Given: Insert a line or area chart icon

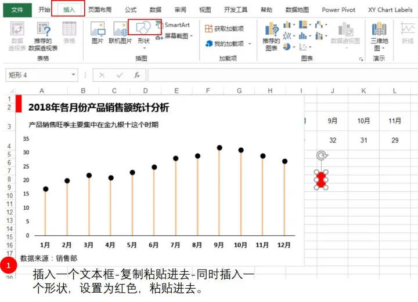Looking at the screenshot, I should 287,36.
